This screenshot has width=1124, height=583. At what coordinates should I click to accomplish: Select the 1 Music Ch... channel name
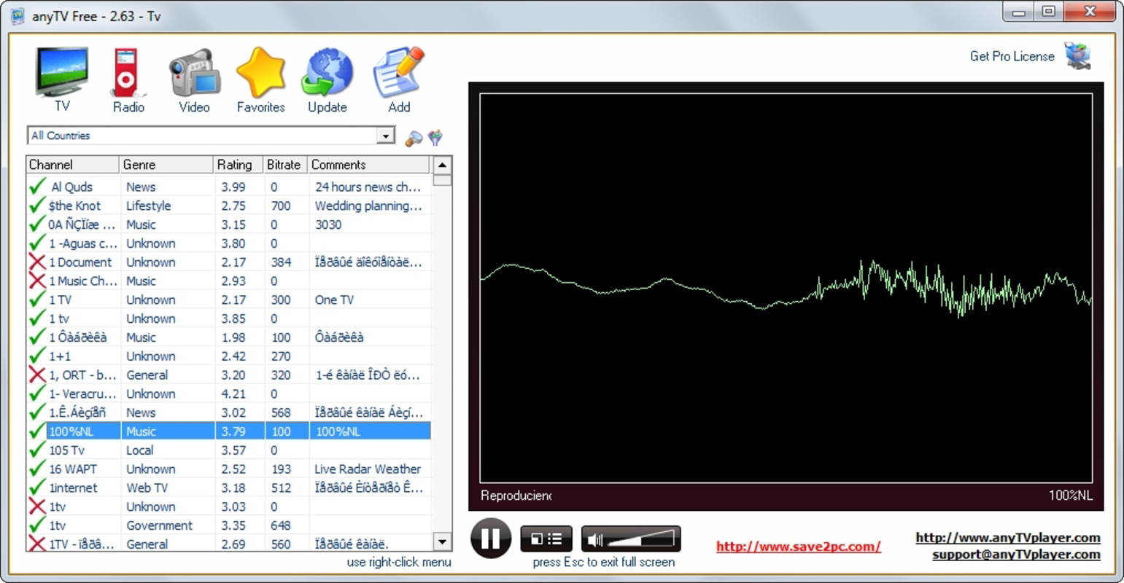coord(82,281)
